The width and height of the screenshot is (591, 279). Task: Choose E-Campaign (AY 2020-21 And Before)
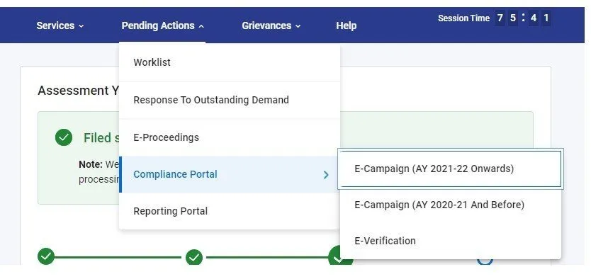coord(451,205)
